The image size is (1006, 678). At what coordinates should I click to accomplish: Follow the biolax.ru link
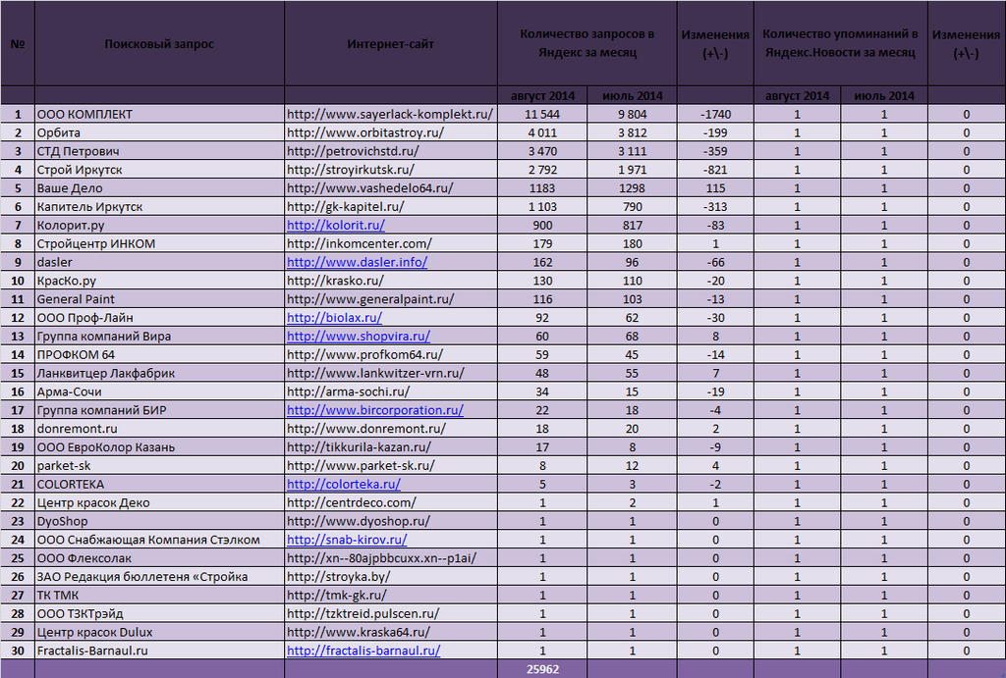pos(334,317)
